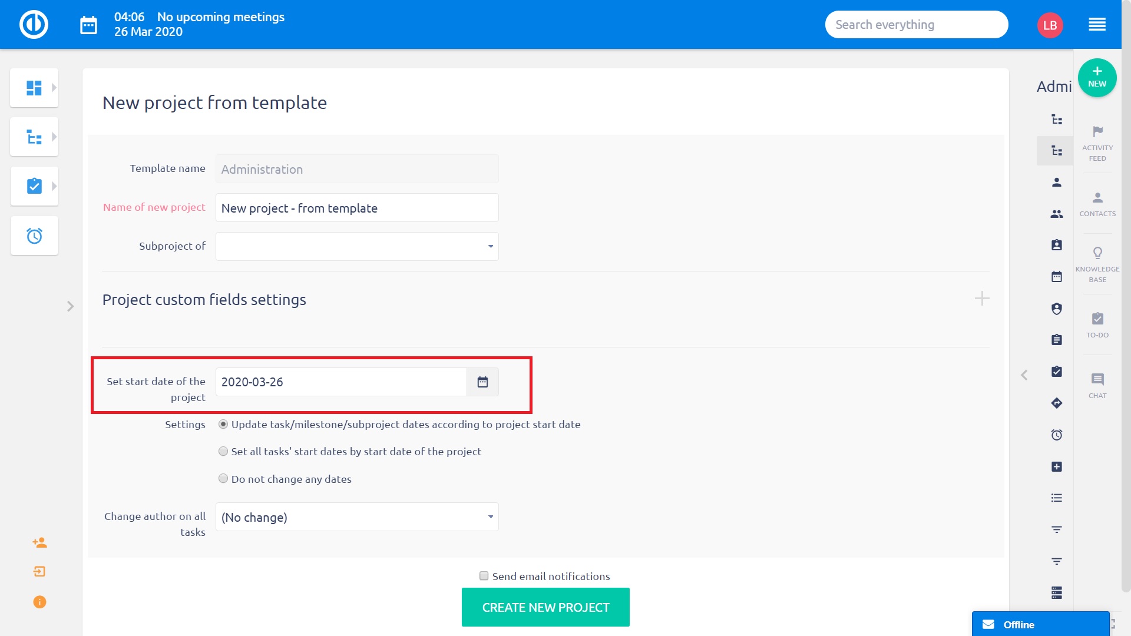1131x636 pixels.
Task: Click the shield user icon in admin menu
Action: point(1057,309)
